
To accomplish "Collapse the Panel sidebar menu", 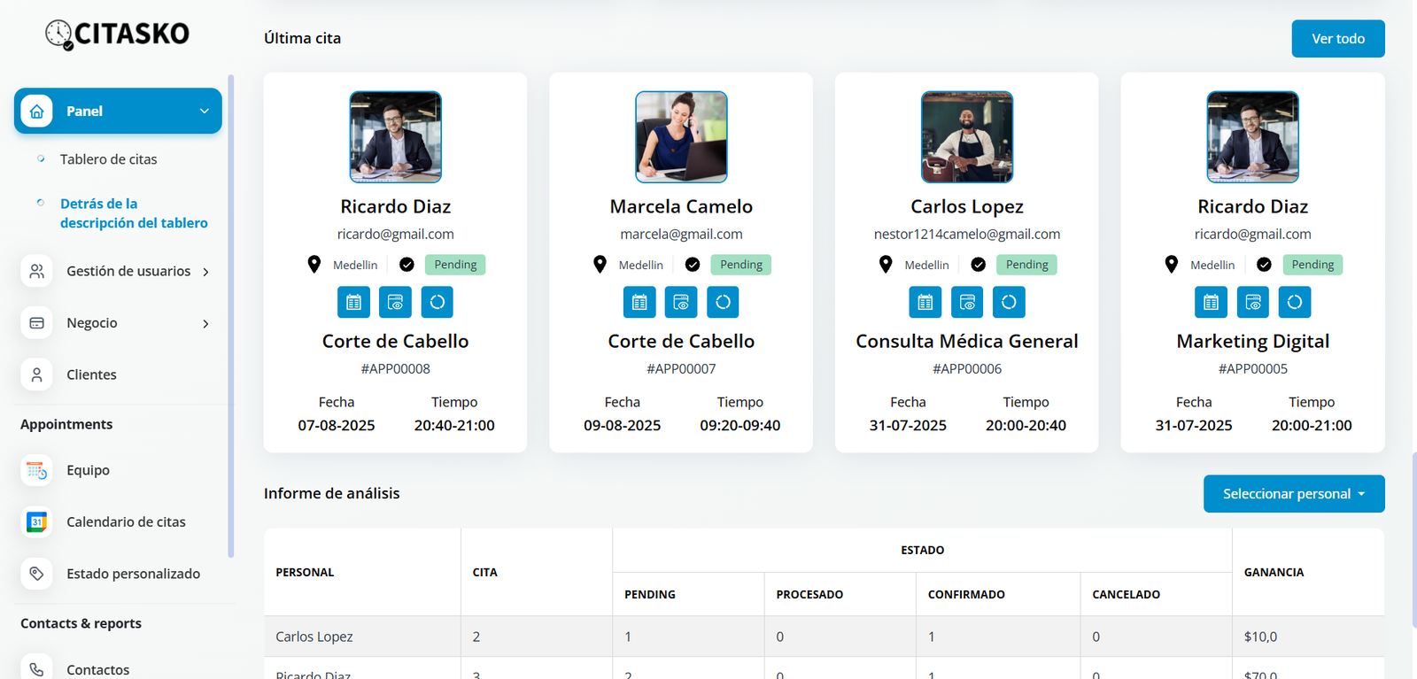I will pyautogui.click(x=205, y=111).
